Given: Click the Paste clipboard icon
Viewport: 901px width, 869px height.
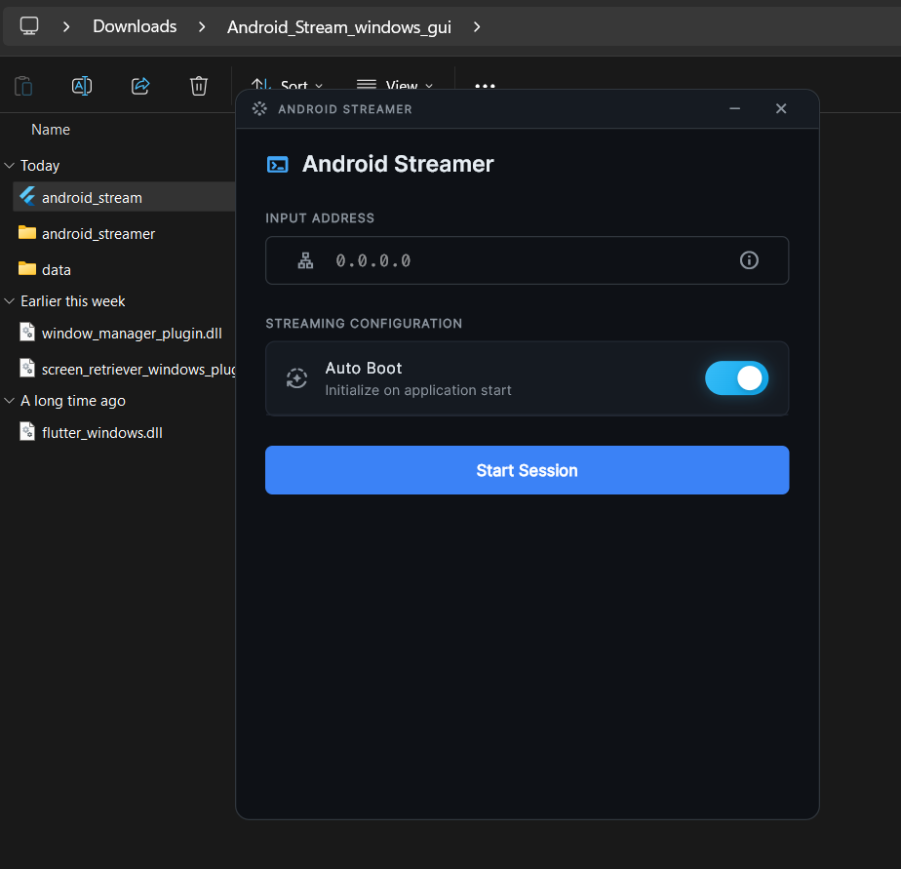Looking at the screenshot, I should point(23,86).
